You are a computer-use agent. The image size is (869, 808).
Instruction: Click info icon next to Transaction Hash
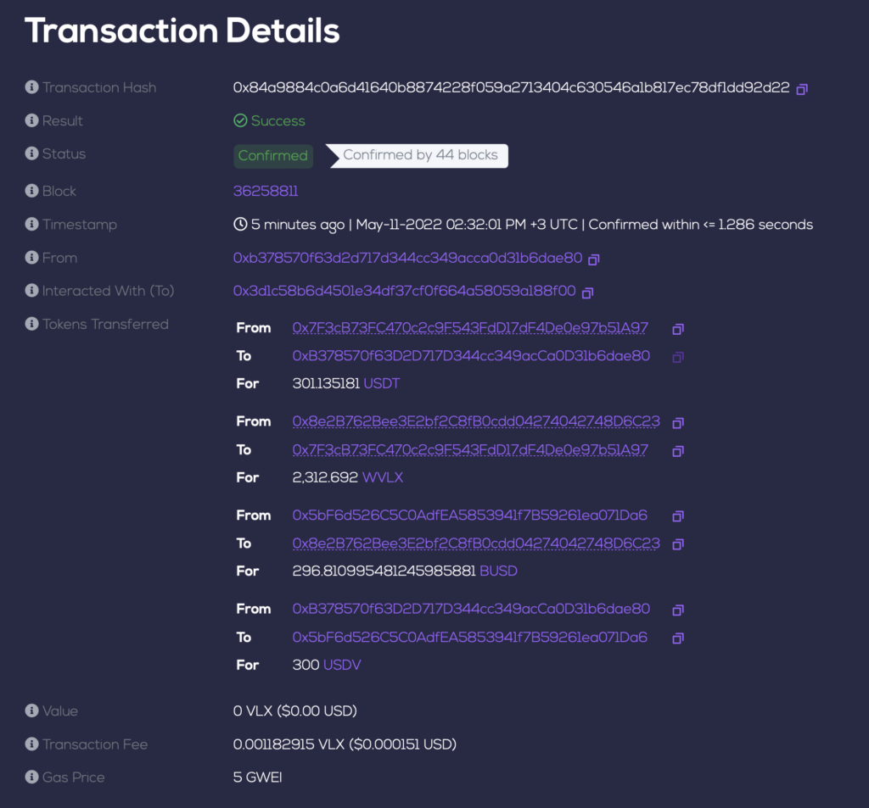tap(31, 87)
